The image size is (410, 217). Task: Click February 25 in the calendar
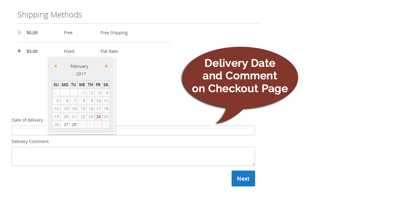(x=106, y=116)
